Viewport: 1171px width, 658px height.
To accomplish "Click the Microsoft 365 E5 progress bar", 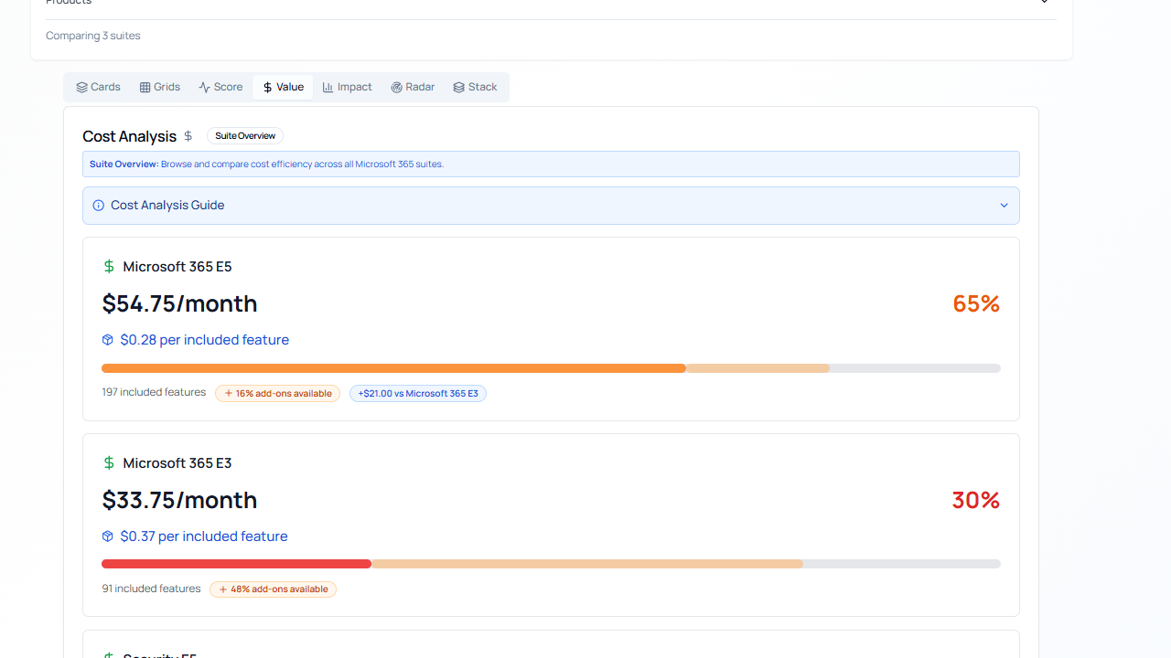I will point(551,368).
